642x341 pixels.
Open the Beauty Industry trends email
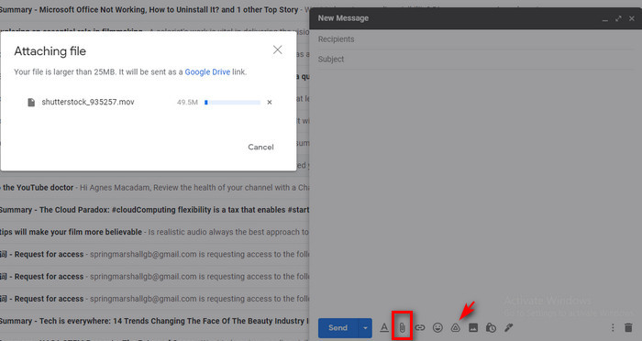[x=154, y=321]
